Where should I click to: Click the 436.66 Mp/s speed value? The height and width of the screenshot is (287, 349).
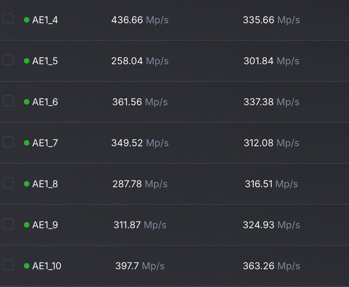(140, 20)
